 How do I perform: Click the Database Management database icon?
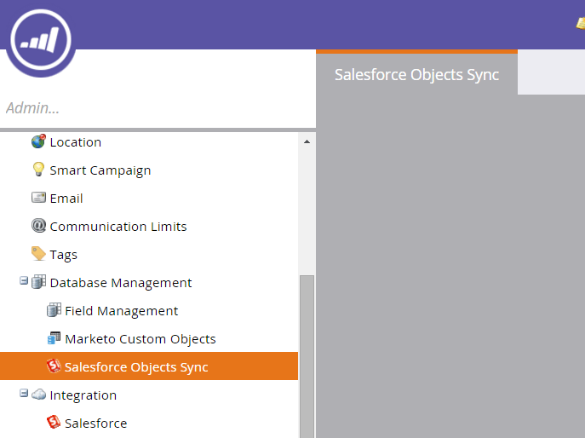point(38,282)
